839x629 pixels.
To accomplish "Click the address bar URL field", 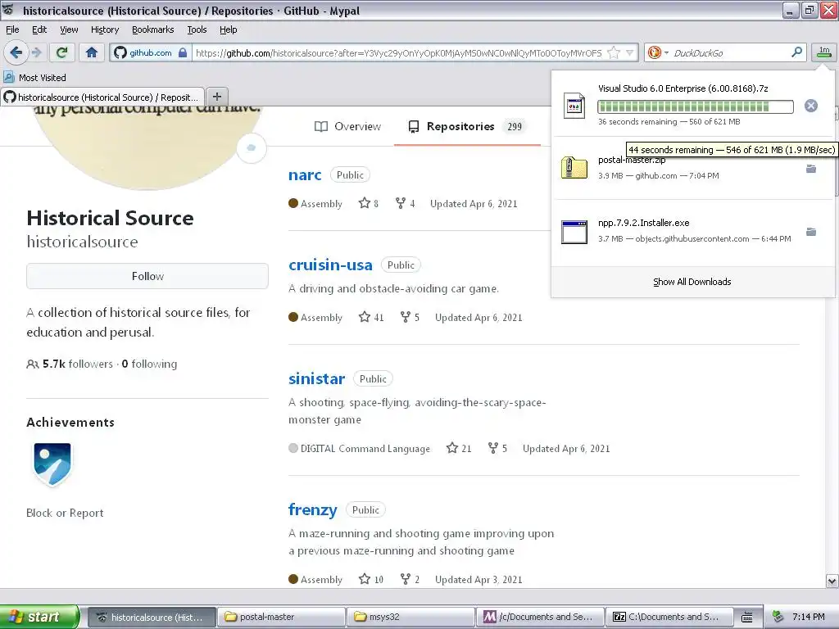I will click(399, 52).
